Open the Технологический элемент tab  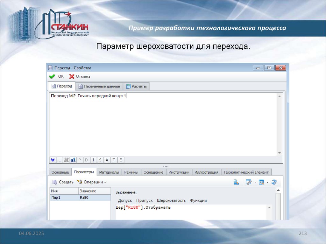pos(246,172)
